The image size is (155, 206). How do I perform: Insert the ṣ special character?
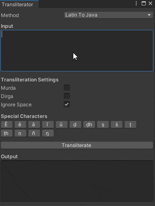coord(103,125)
